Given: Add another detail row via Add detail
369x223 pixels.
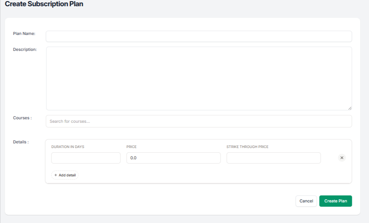Looking at the screenshot, I should point(65,175).
